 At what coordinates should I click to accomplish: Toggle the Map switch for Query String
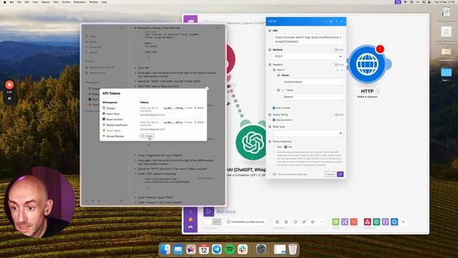336,115
